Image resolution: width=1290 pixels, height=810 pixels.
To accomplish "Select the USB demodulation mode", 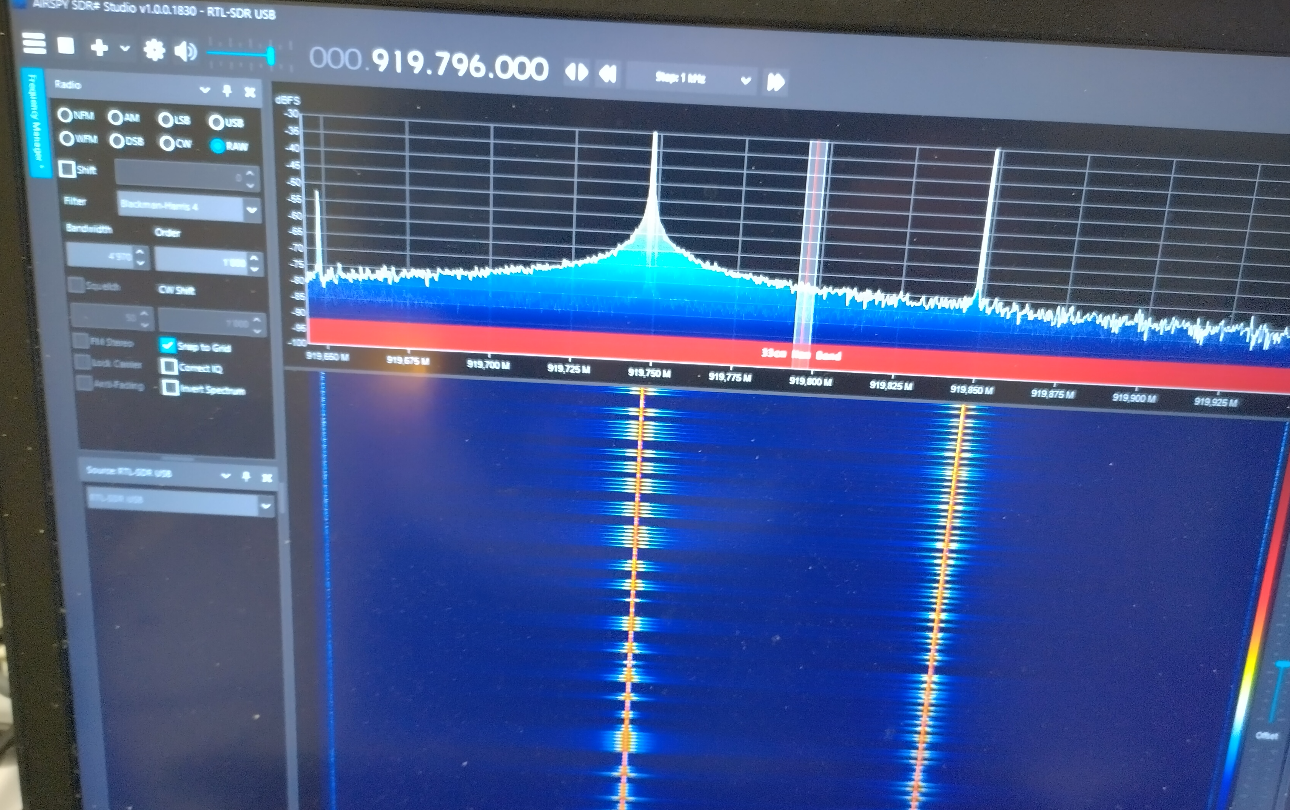I will coord(216,122).
